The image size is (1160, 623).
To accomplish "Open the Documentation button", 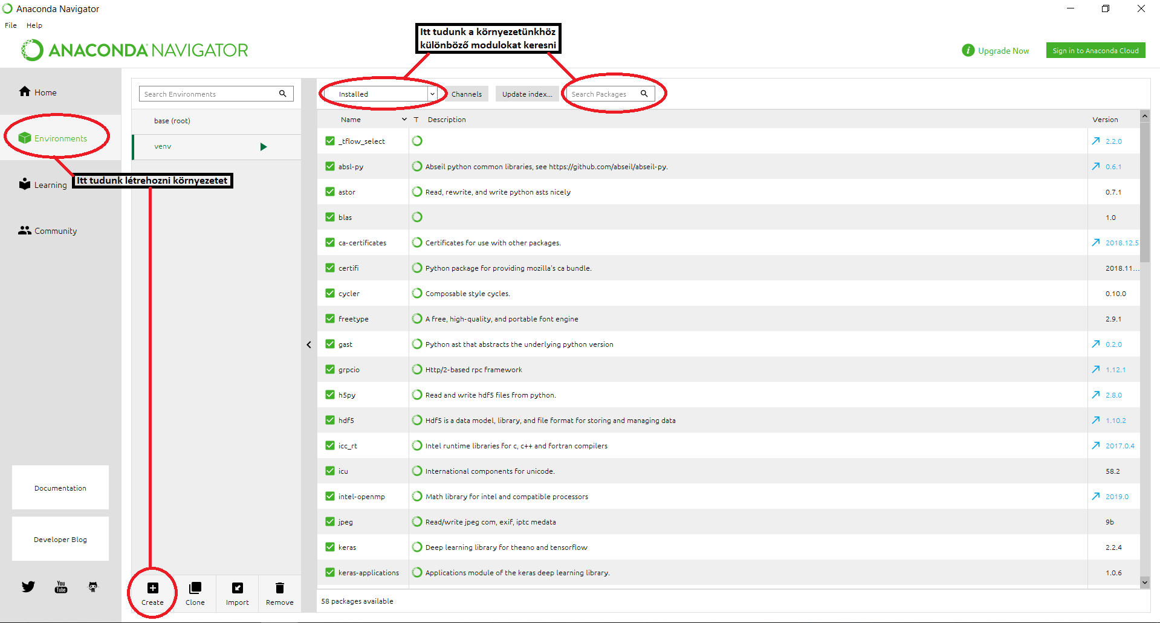I will pos(60,488).
